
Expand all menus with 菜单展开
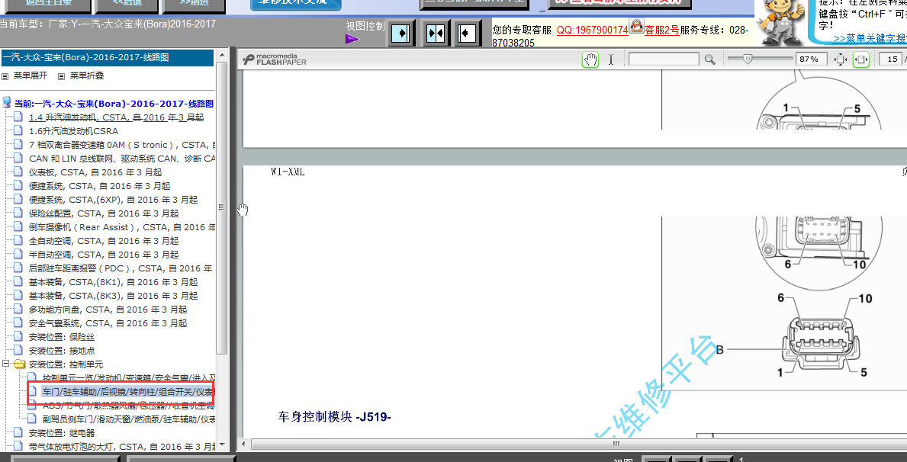(x=31, y=75)
